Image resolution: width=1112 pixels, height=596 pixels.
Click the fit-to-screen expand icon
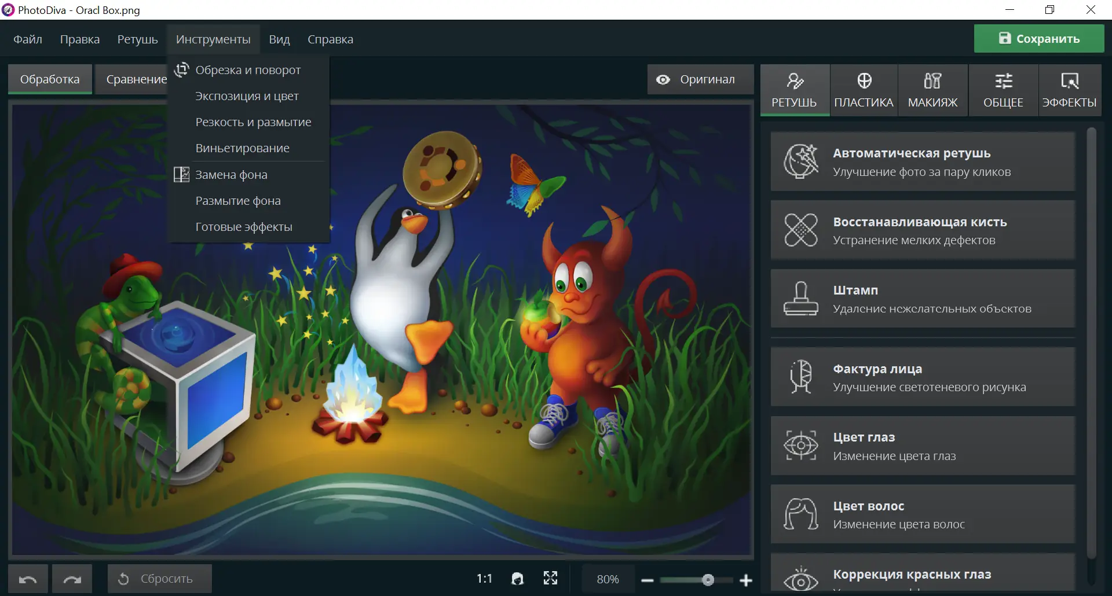pyautogui.click(x=551, y=579)
